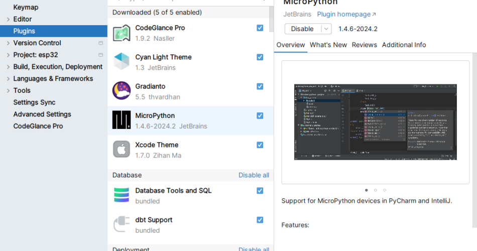The image size is (477, 251).
Task: Expand the Version Control node
Action: [x=8, y=43]
